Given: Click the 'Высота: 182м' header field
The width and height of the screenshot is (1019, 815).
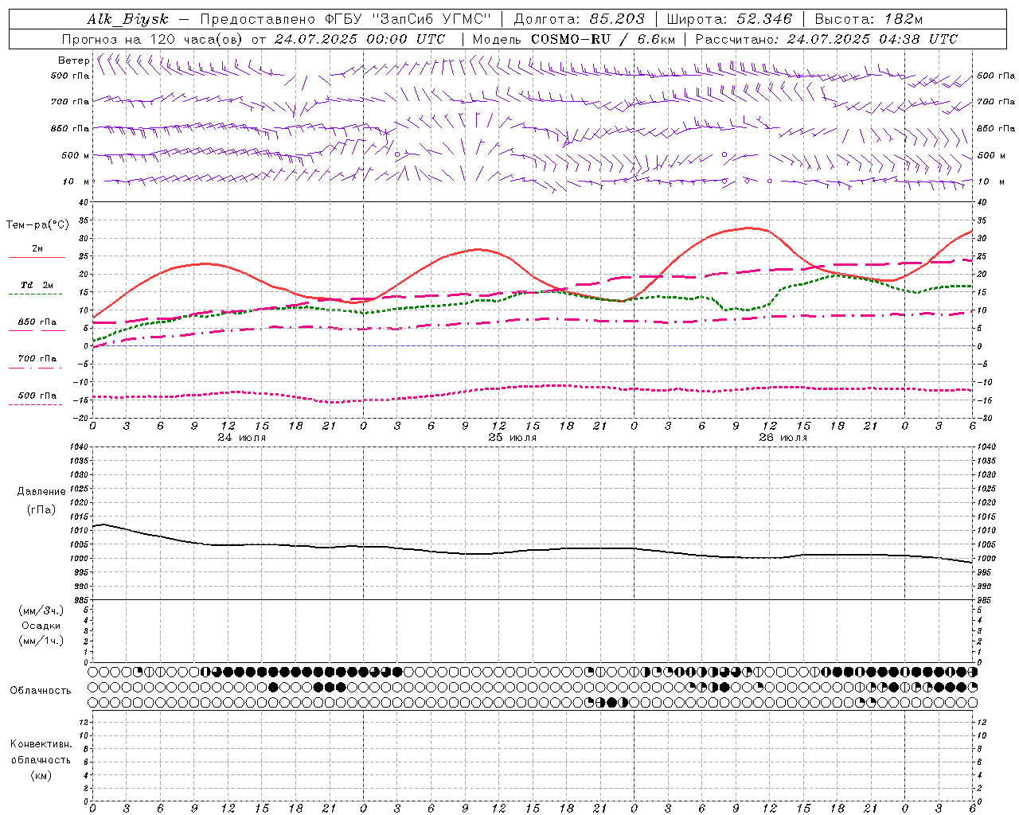Looking at the screenshot, I should [x=869, y=19].
